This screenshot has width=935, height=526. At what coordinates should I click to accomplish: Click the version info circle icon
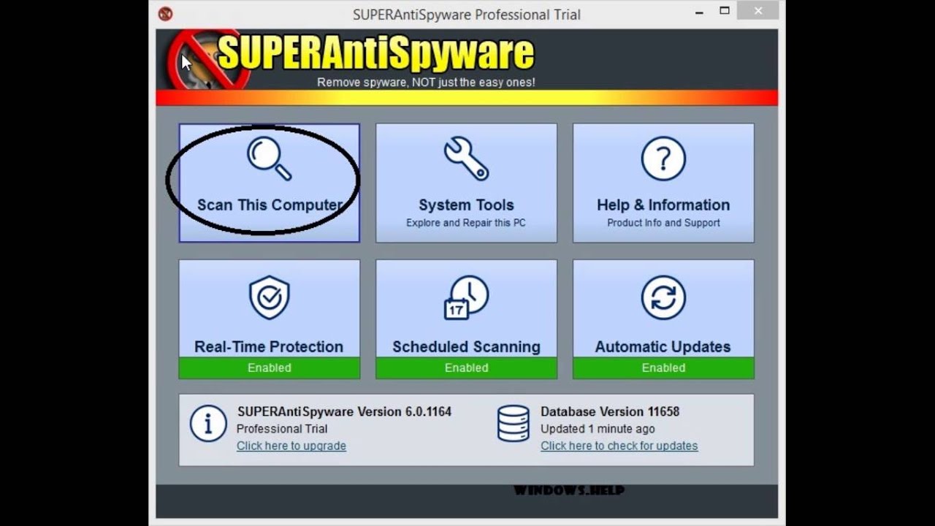(208, 424)
